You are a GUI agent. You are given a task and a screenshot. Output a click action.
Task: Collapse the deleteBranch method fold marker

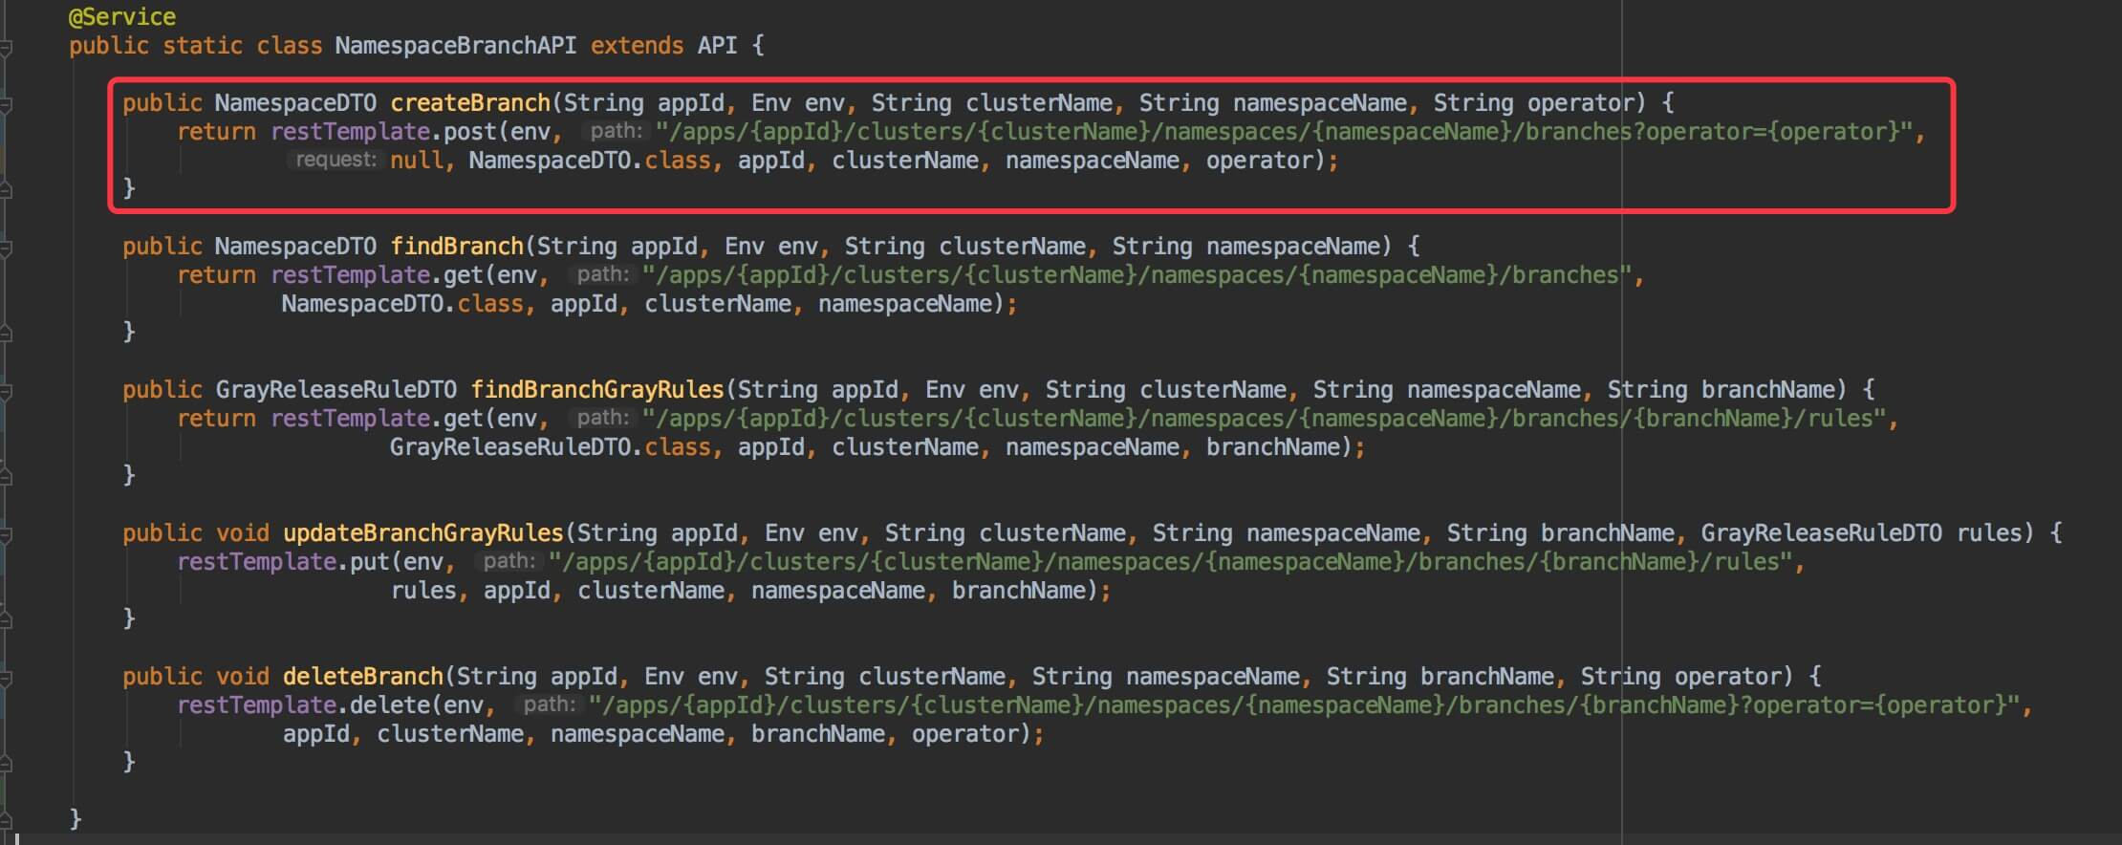pos(5,677)
